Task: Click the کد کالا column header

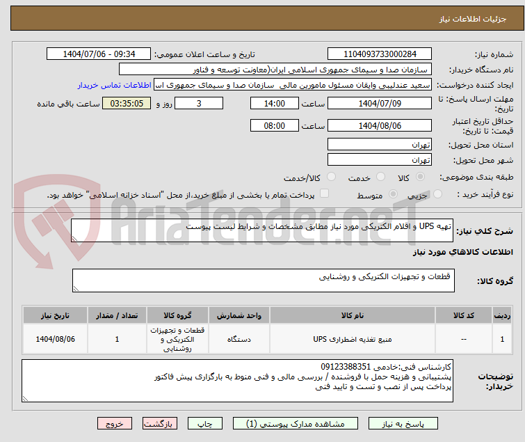Action: pos(463,315)
